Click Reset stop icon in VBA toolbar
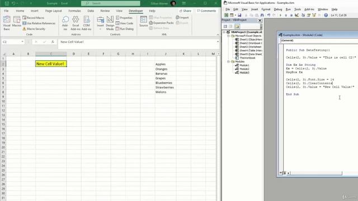This screenshot has width=358, height=201. click(x=291, y=15)
